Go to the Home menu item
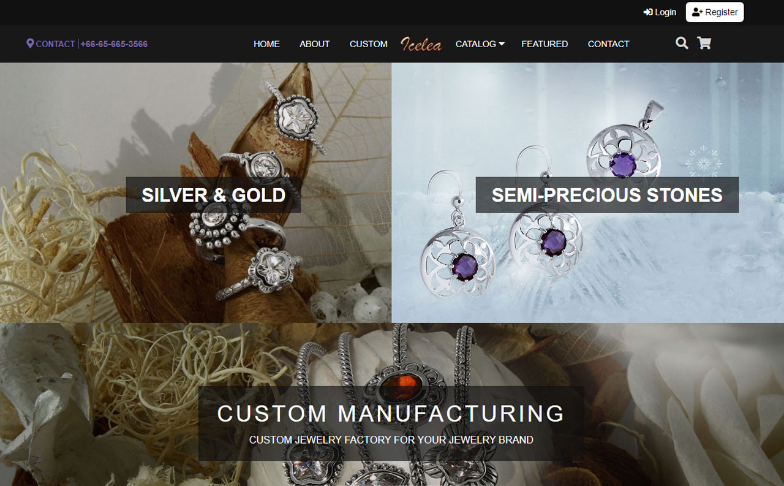The image size is (784, 486). pyautogui.click(x=266, y=44)
